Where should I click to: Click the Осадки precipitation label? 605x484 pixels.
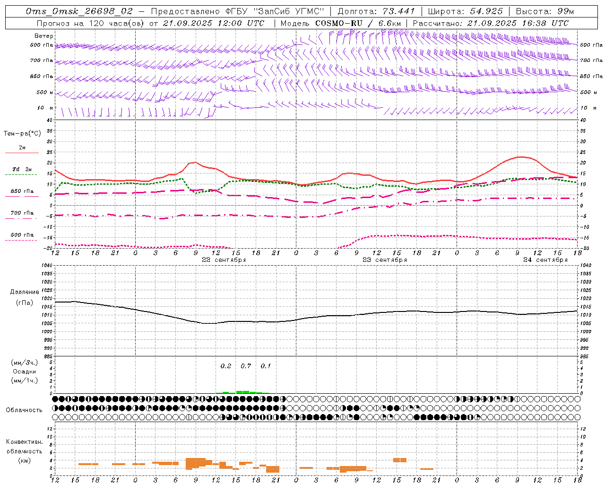click(x=24, y=372)
